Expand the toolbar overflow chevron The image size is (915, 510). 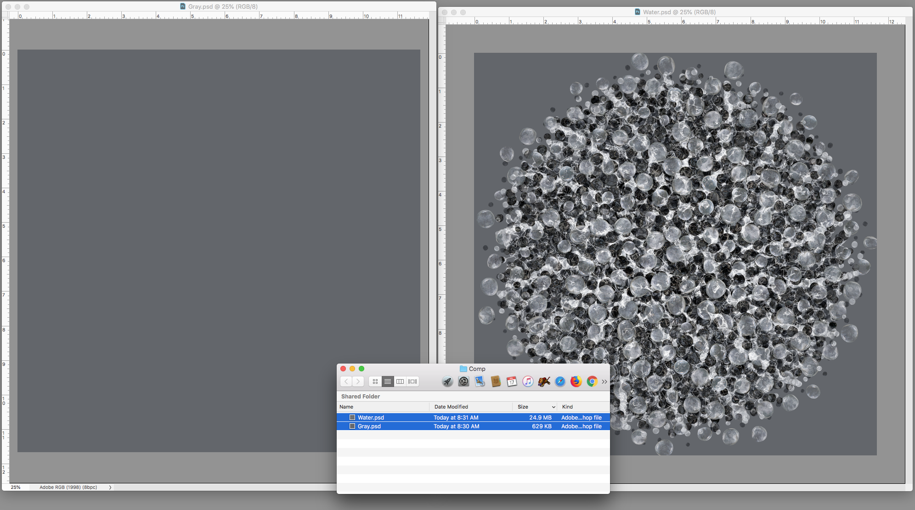[604, 381]
